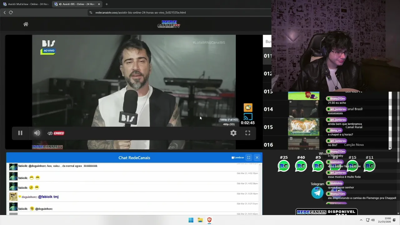Click the channel 015 preview thumbnail
400x225 pixels.
point(304,127)
